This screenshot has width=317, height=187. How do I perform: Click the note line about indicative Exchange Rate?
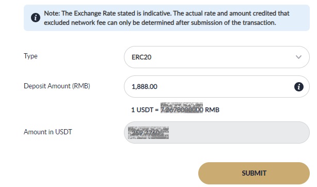(167, 13)
